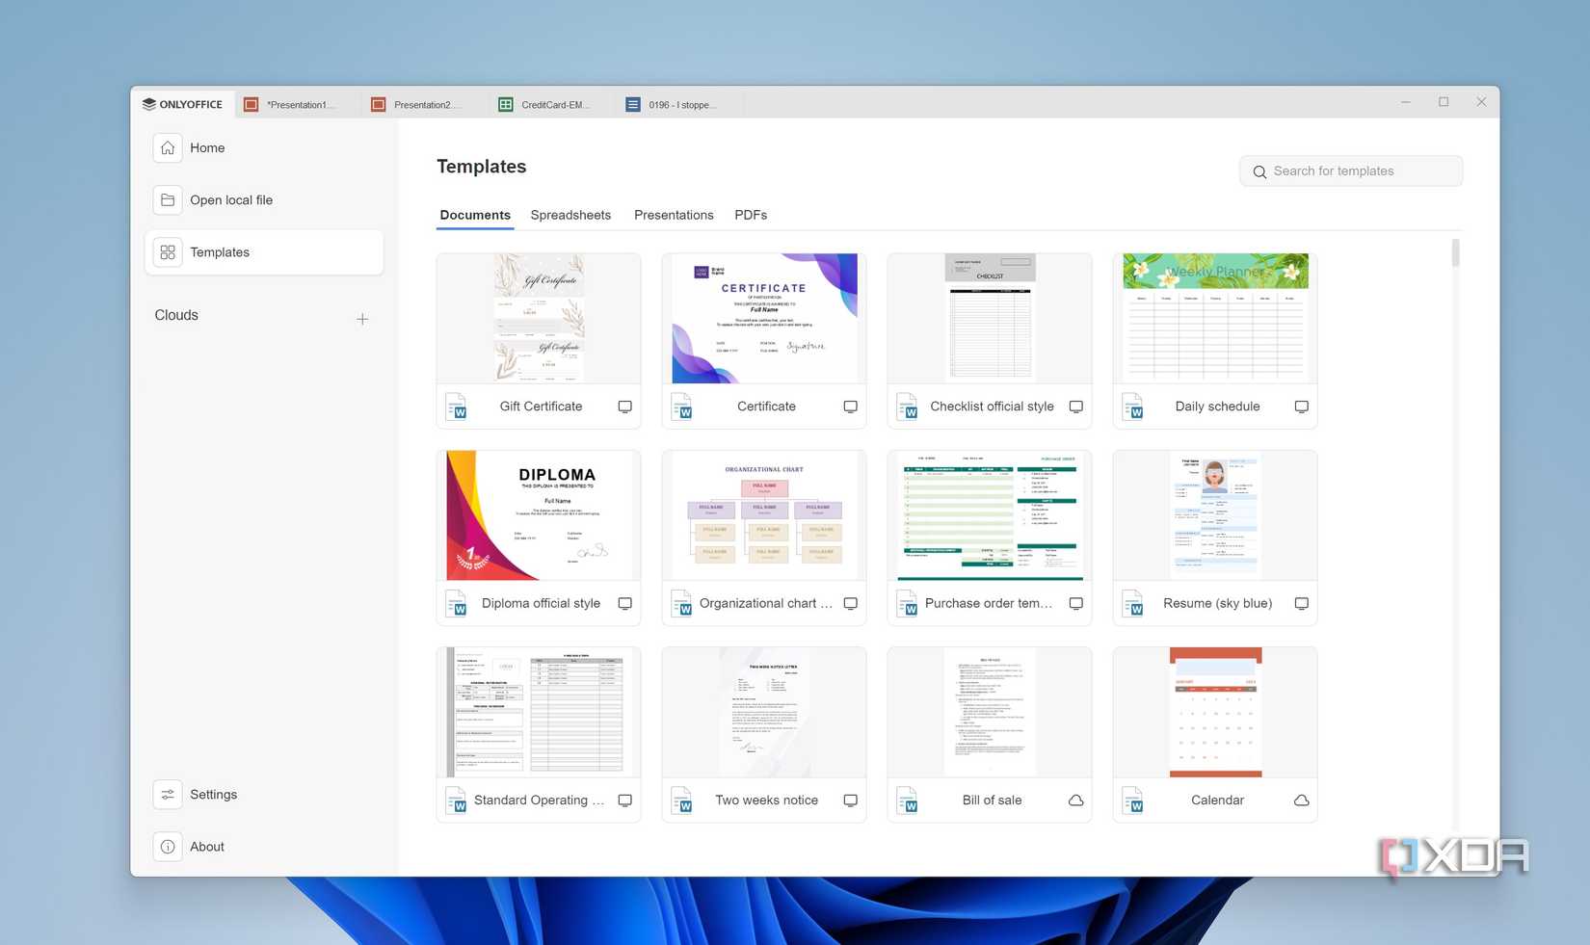Click the Open local file folder icon
The width and height of the screenshot is (1590, 945).
pyautogui.click(x=168, y=199)
